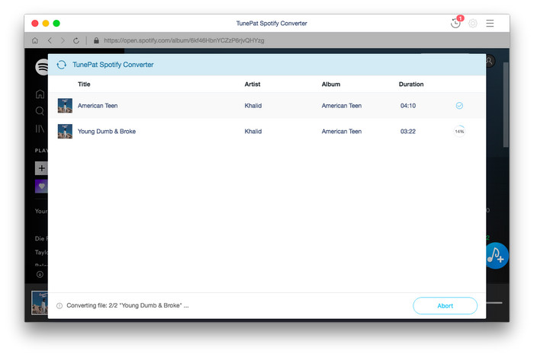Click the blue add music floating button
This screenshot has width=534, height=357.
click(497, 256)
